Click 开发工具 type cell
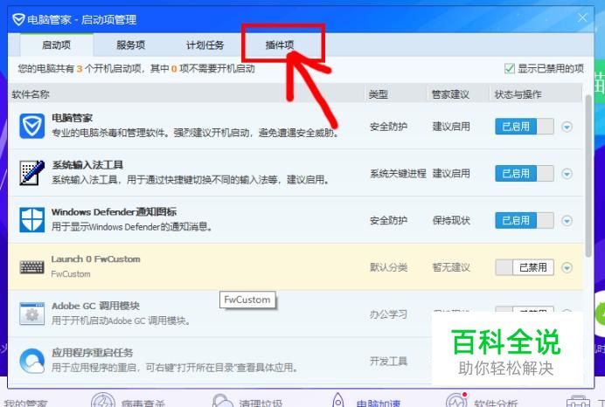This screenshot has height=407, width=605. click(x=388, y=362)
